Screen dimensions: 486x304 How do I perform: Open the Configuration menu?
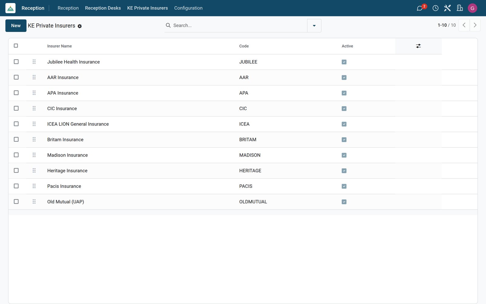tap(188, 8)
